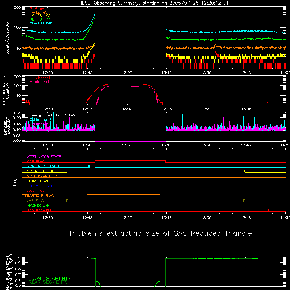Image resolution: width=290 pixels, height=290 pixels.
Task: Click the HESSI Observing Summary title text
Action: pos(153,3)
